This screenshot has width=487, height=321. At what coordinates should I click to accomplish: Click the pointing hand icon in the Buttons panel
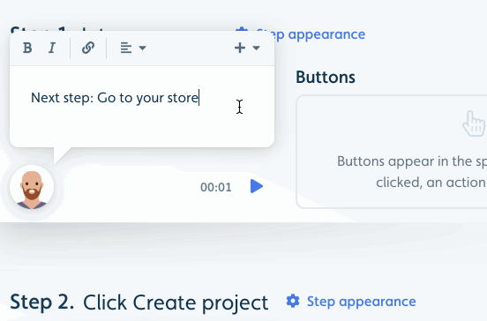(474, 123)
